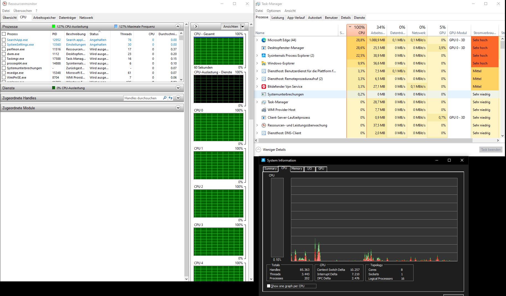
Task: Toggle the select-all Prozess header checkbox
Action: point(4,34)
